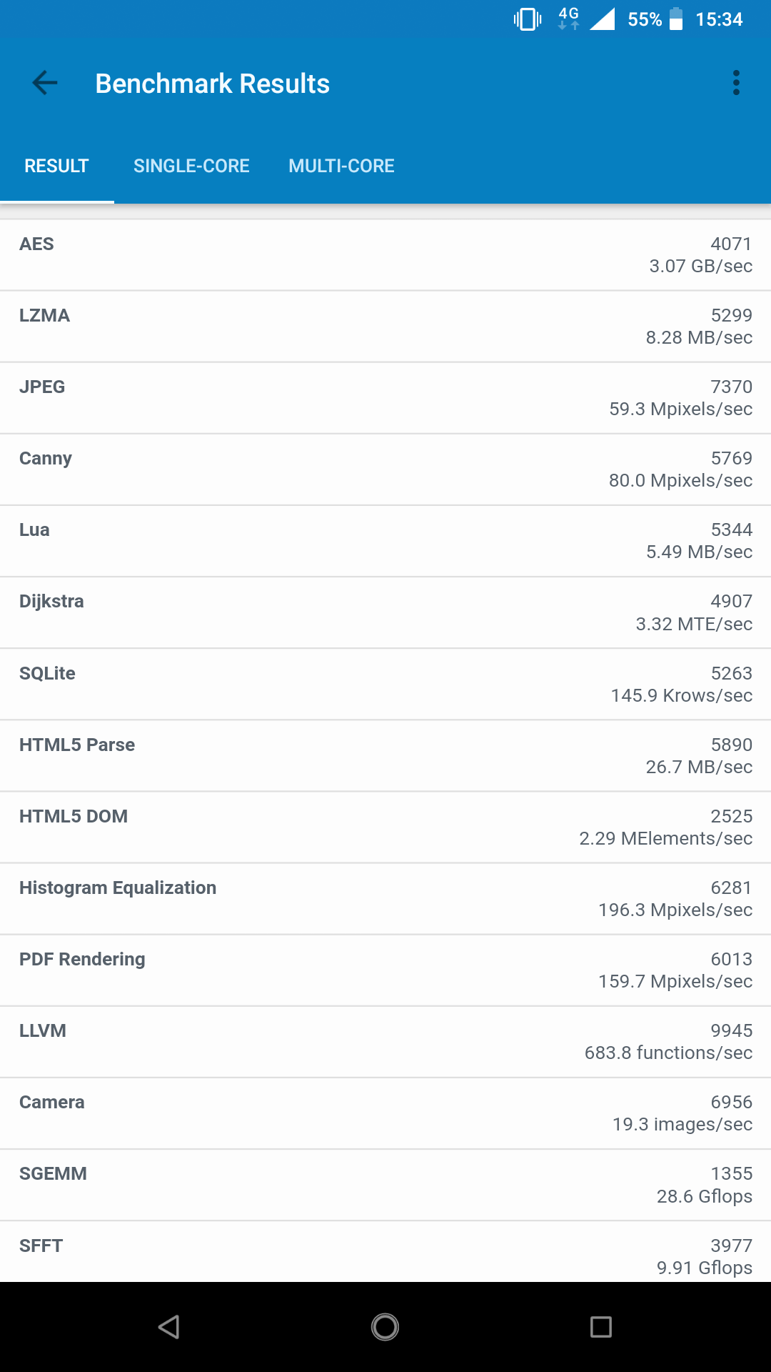
Task: Tap the battery icon in status bar
Action: point(675,19)
